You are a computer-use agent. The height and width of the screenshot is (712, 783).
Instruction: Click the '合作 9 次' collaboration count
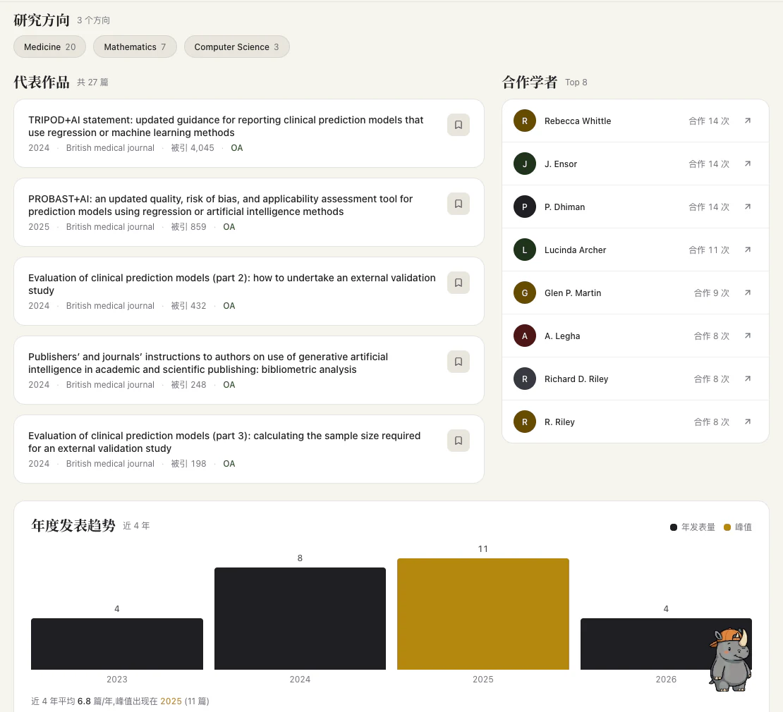[712, 293]
